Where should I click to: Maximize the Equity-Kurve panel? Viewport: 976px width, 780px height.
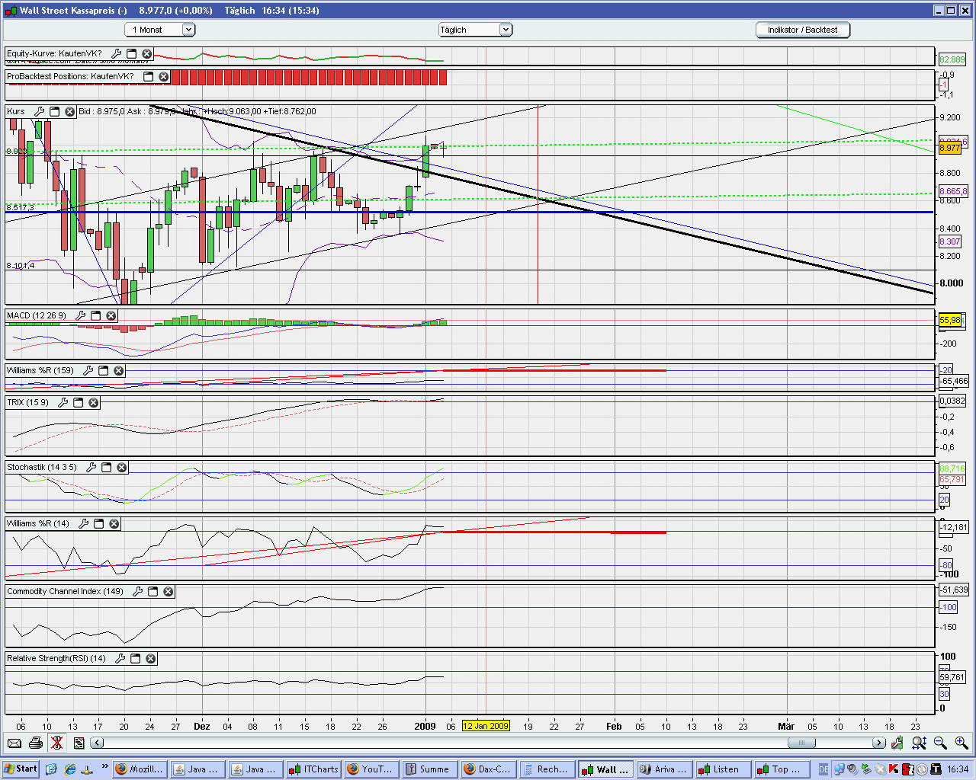[x=131, y=53]
